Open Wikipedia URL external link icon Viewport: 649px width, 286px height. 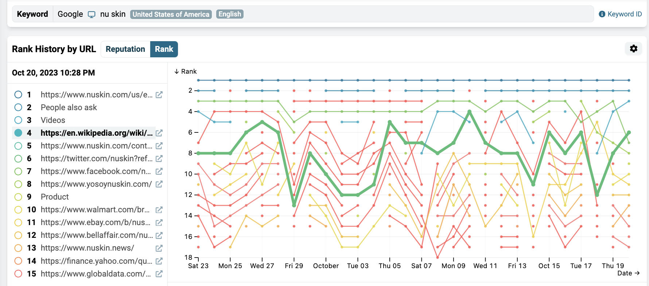point(159,133)
